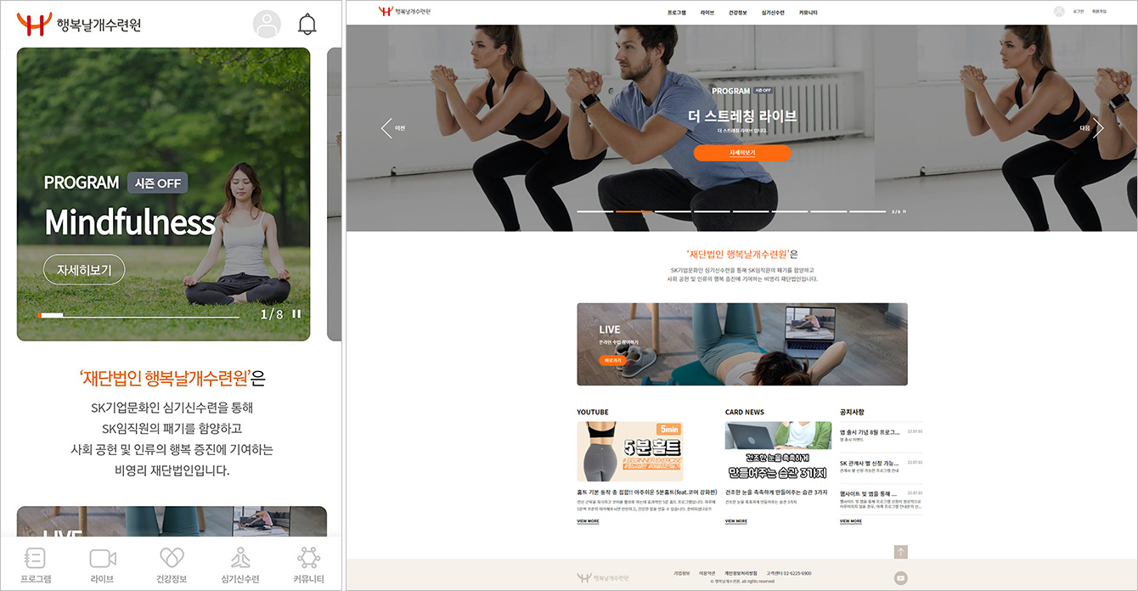Open 라이브 camera icon in bottom bar
Screen dimensions: 1138x591
point(103,565)
